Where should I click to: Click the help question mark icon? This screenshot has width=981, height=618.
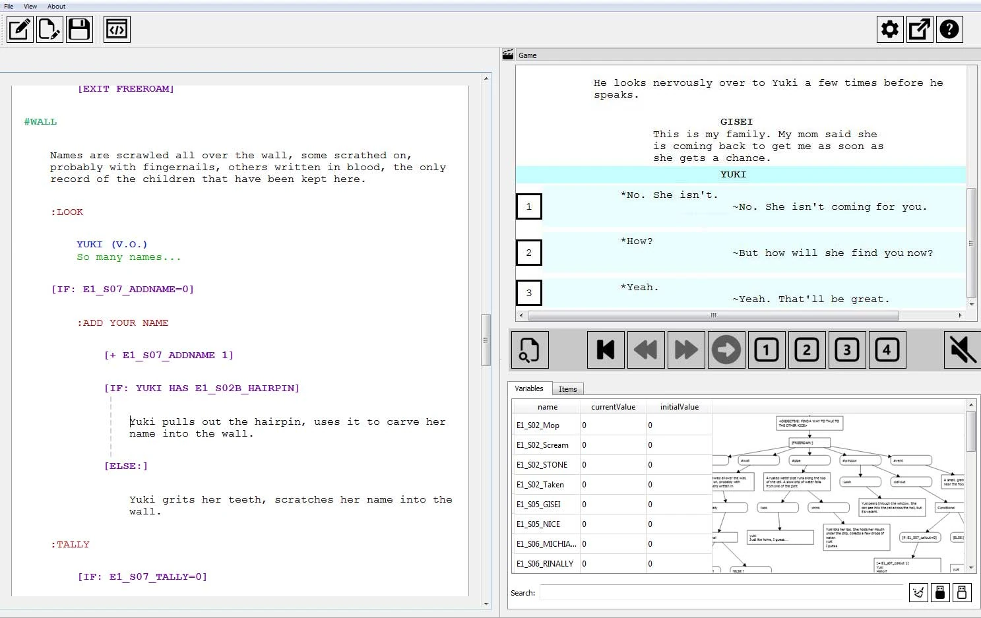pyautogui.click(x=949, y=30)
